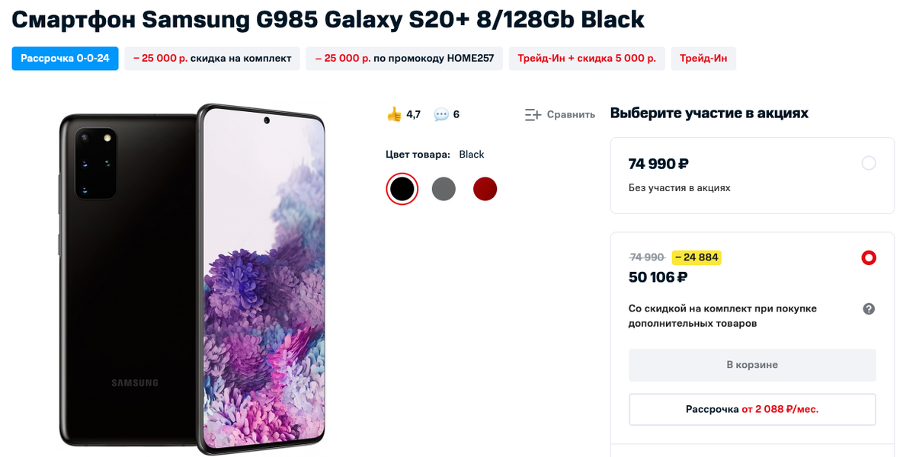Click the Сравнить compare icon
Screen dimensions: 903x457
(x=533, y=115)
